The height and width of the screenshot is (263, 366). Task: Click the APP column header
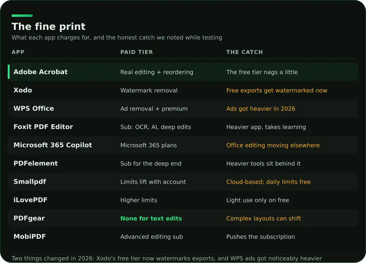(x=18, y=52)
